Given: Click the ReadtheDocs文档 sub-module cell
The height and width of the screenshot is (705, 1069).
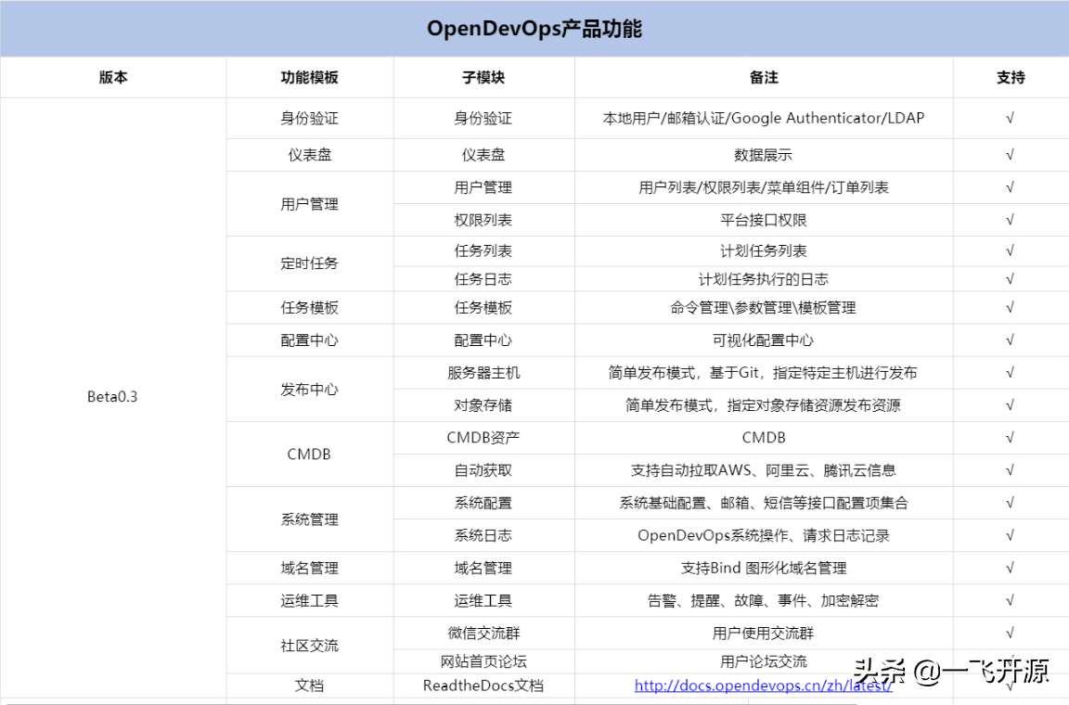Looking at the screenshot, I should coord(483,686).
